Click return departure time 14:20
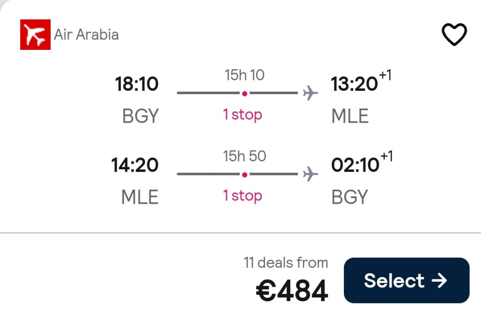This screenshot has height=318, width=481. [135, 165]
